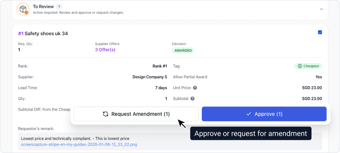Uncheck the Safety shoes uk 34 checkbox

point(320,32)
